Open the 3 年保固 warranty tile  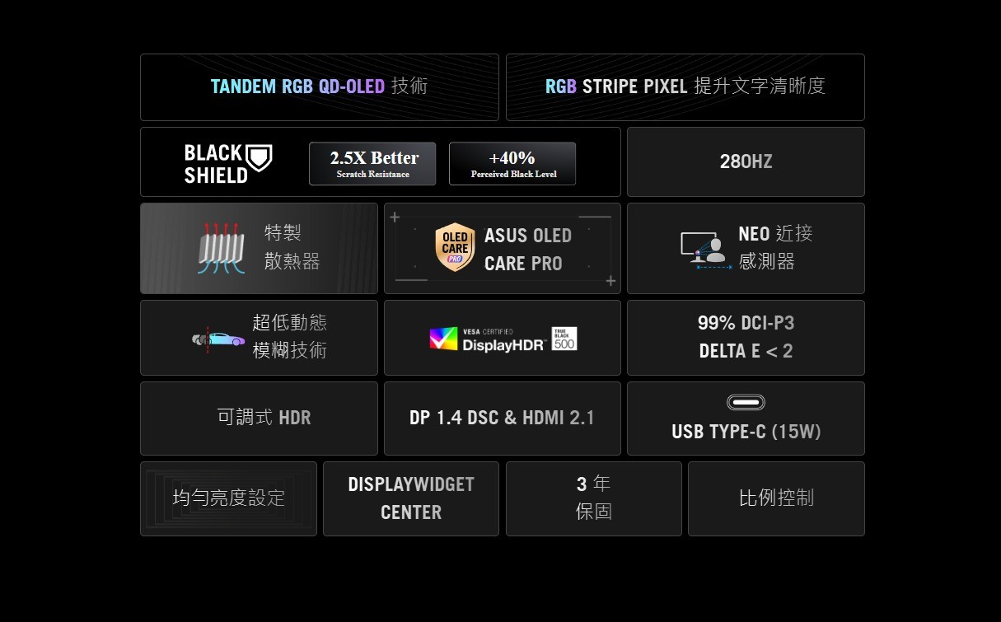(x=594, y=499)
